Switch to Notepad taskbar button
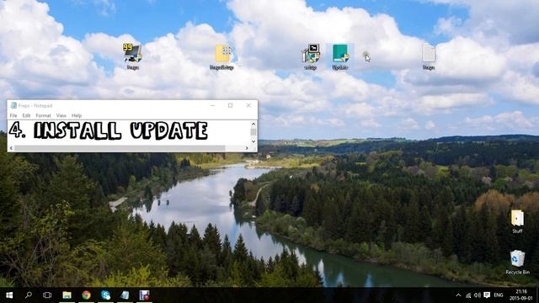 pos(125,295)
